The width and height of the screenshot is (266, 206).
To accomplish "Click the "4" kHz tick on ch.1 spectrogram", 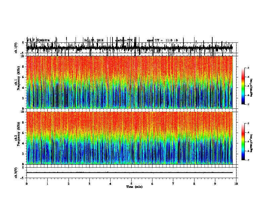I will point(23,88).
